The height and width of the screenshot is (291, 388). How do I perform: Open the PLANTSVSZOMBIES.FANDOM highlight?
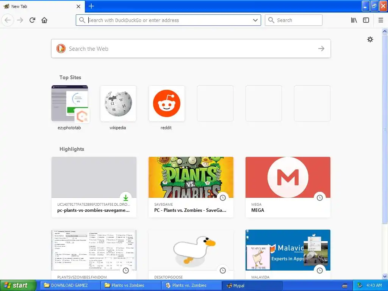click(94, 255)
